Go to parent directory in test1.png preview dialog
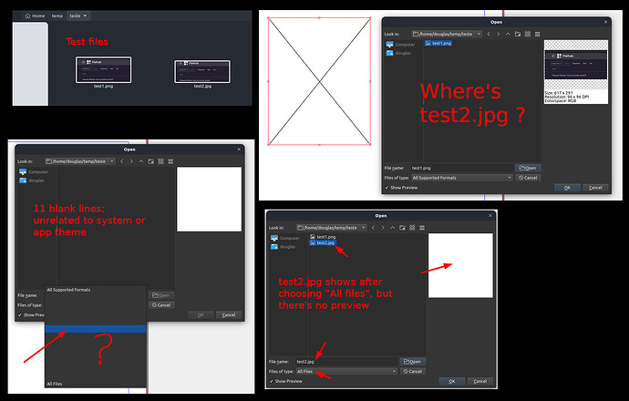This screenshot has height=401, width=629. (x=508, y=34)
